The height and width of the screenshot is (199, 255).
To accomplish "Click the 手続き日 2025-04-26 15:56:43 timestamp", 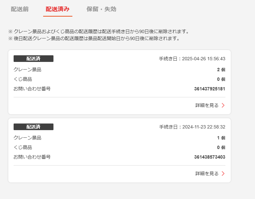I will tap(192, 59).
